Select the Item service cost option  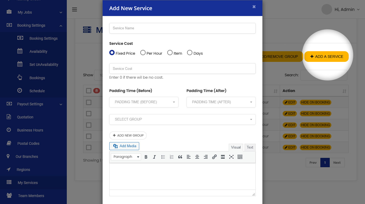(170, 53)
